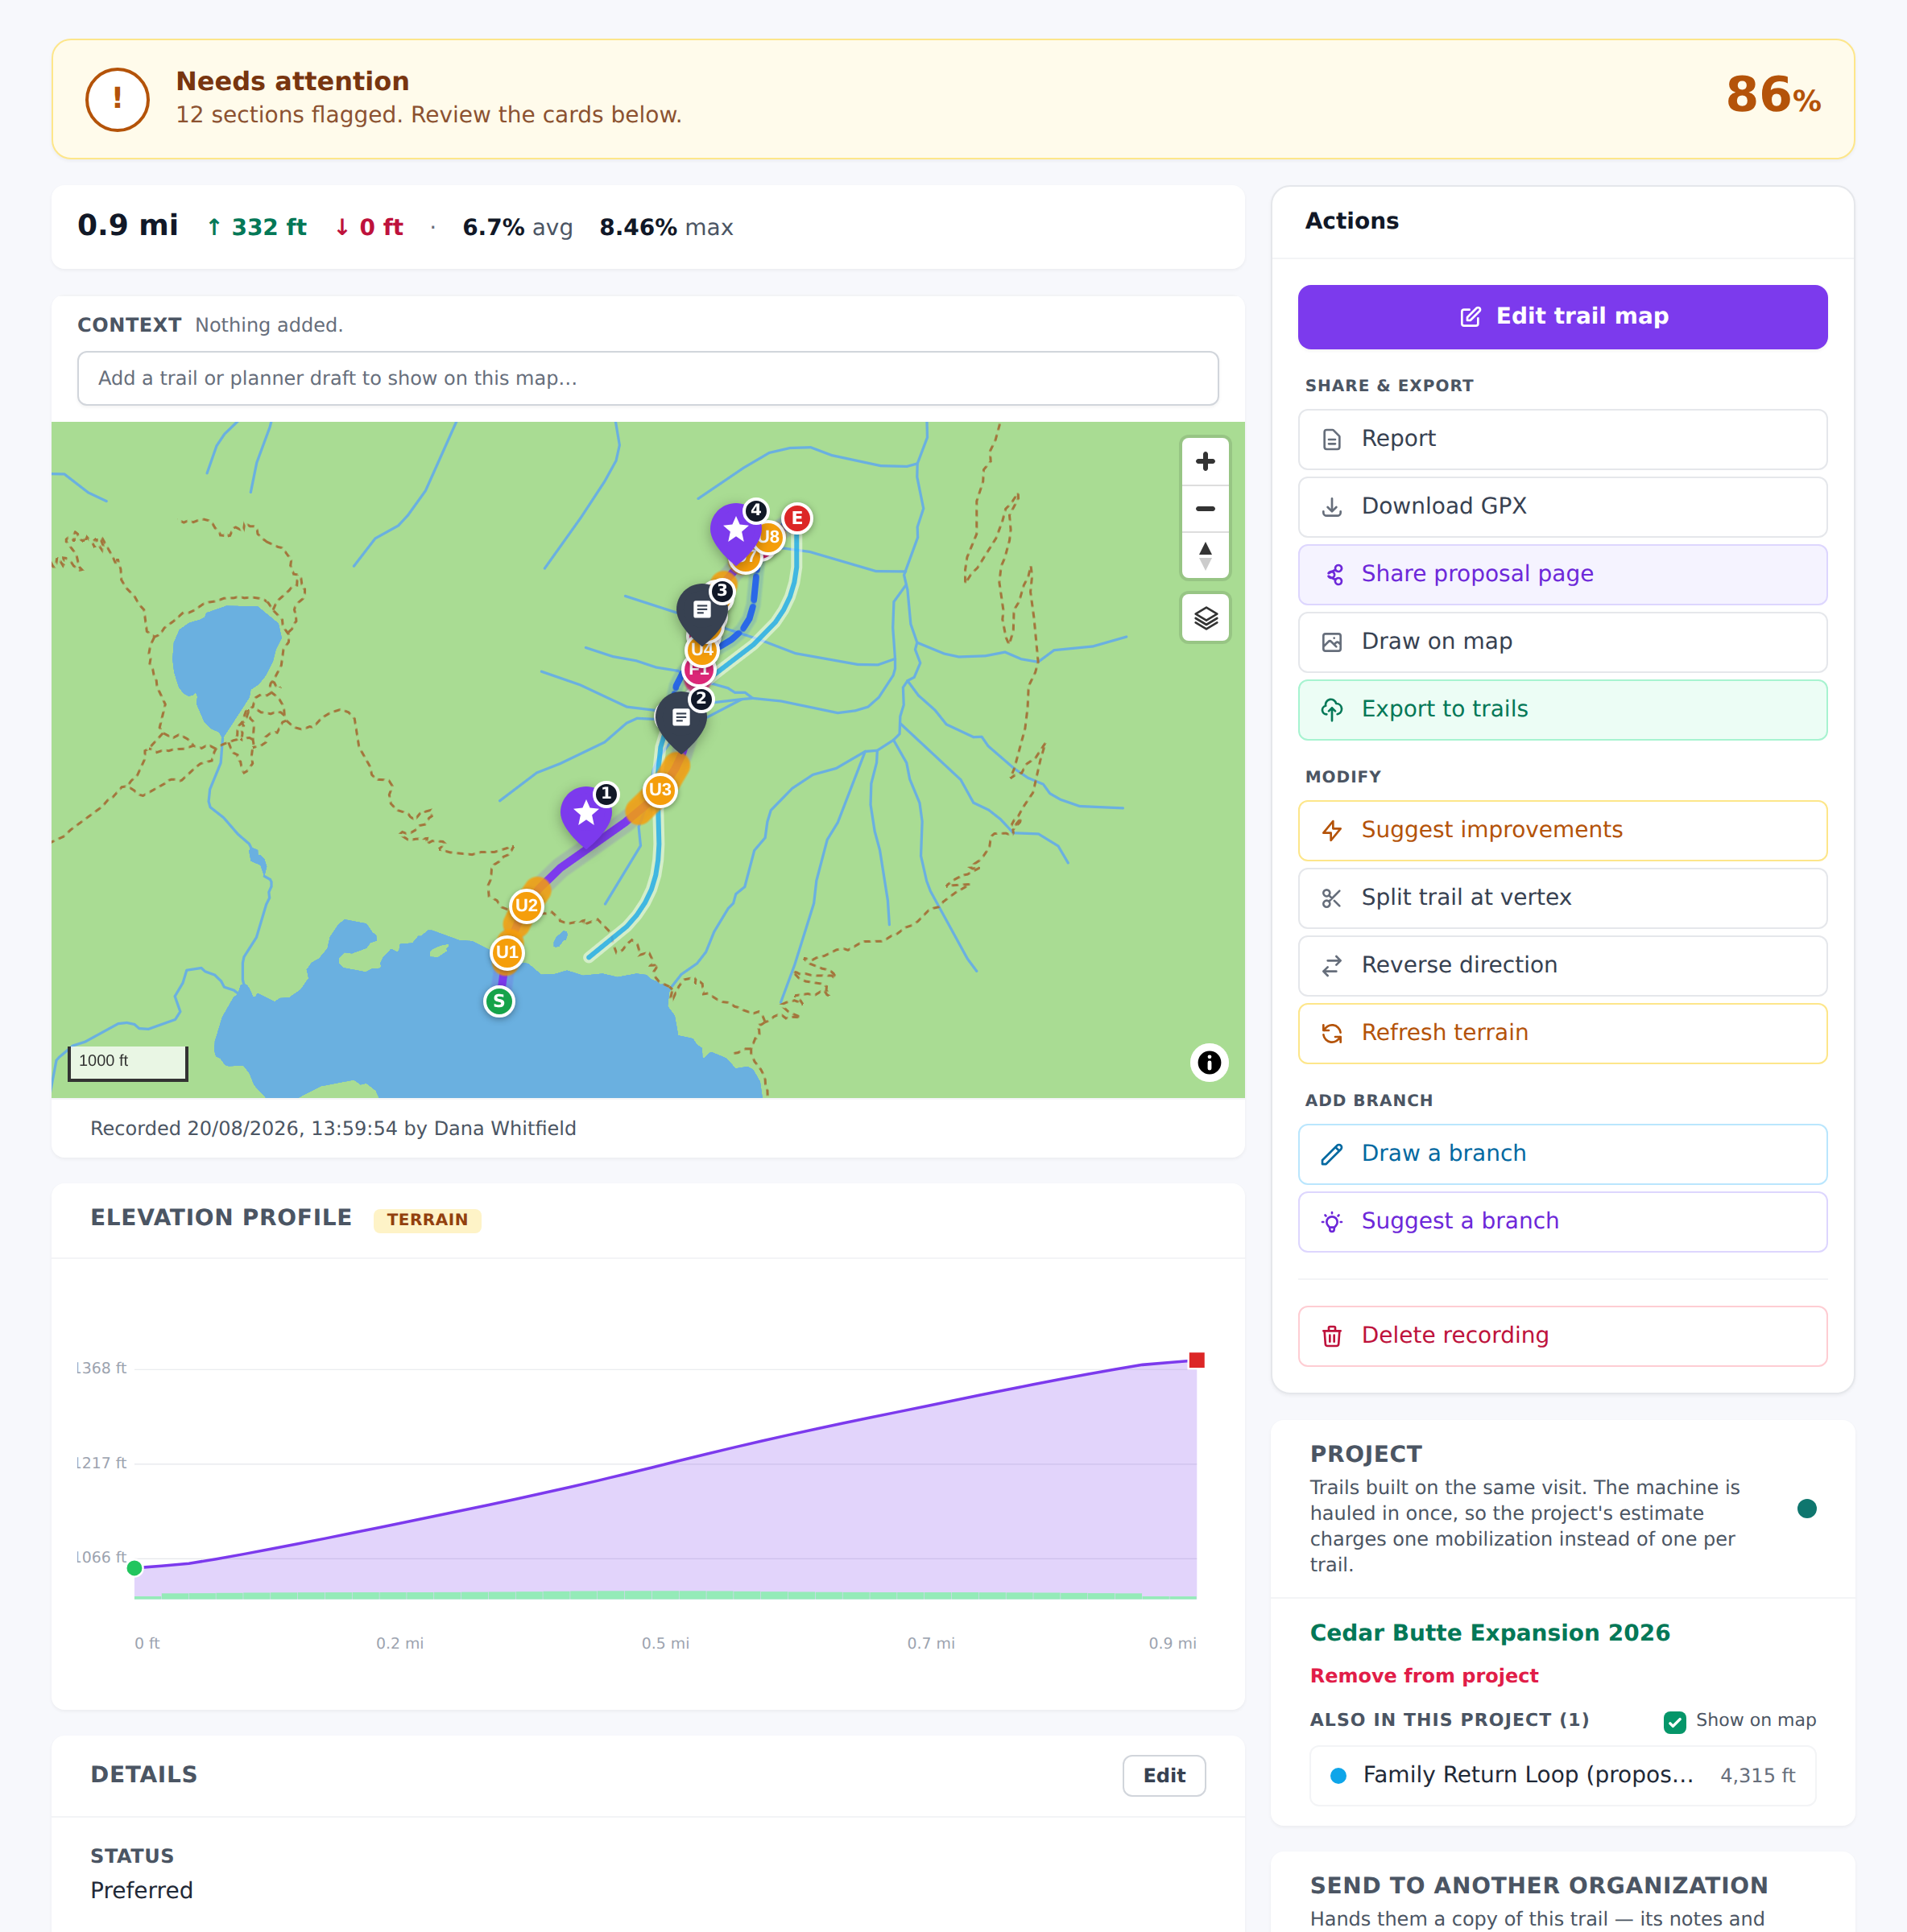Image resolution: width=1907 pixels, height=1932 pixels.
Task: Click the teal project color dot
Action: (x=1806, y=1509)
